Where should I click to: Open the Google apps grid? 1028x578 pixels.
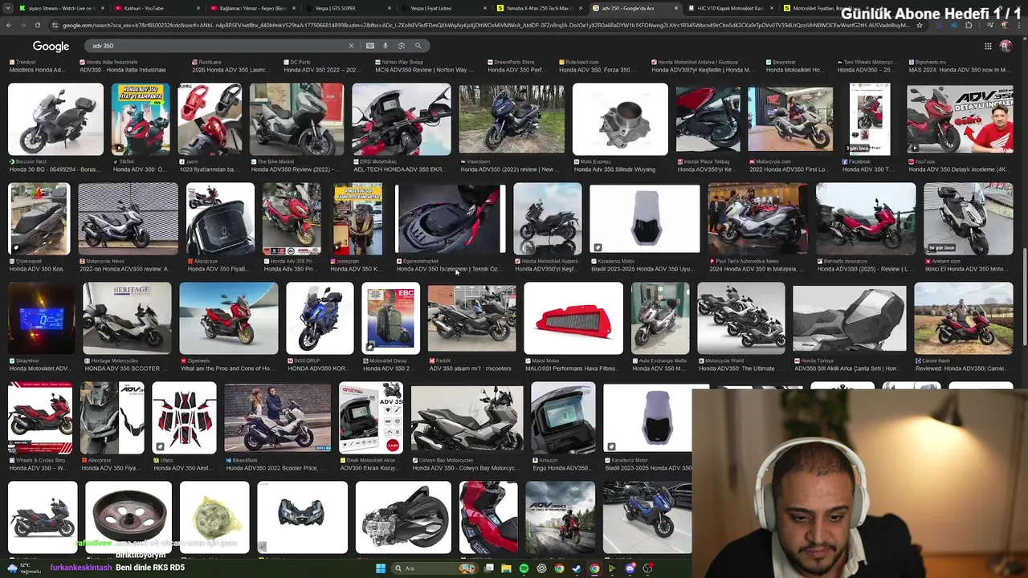pos(988,46)
